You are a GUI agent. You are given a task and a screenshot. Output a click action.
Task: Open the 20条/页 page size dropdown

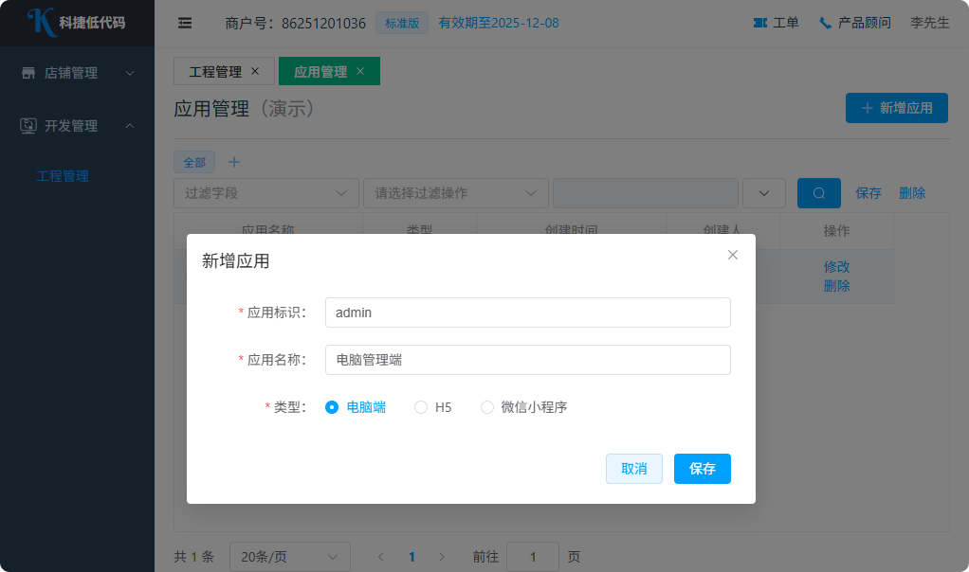point(289,557)
